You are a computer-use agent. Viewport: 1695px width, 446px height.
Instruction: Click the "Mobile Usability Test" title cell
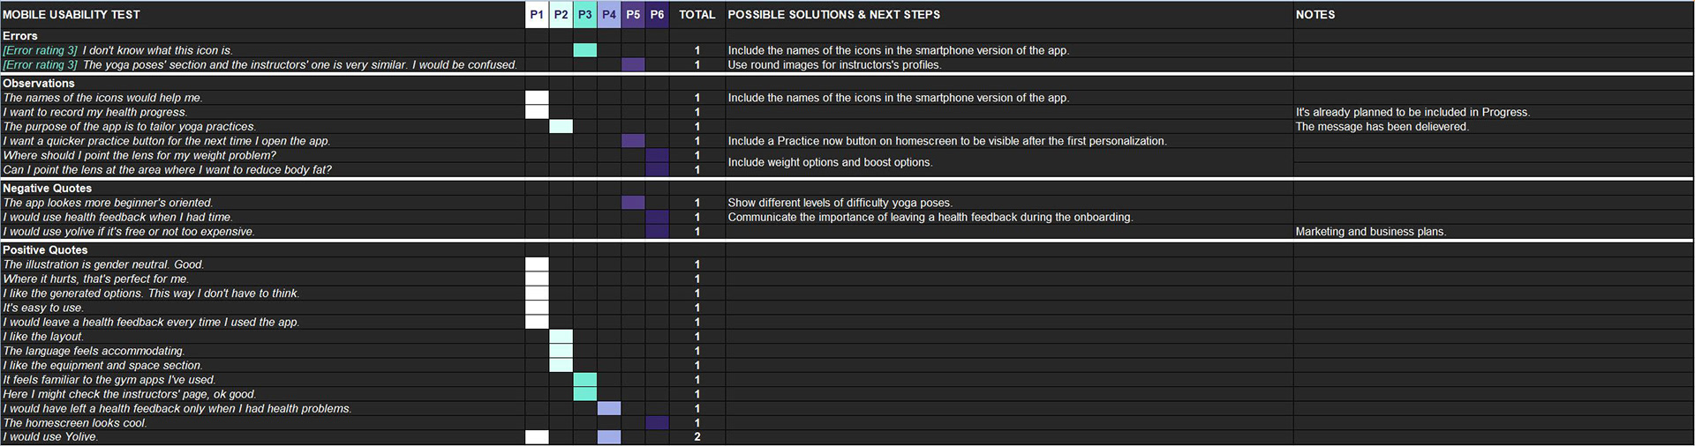tap(72, 15)
